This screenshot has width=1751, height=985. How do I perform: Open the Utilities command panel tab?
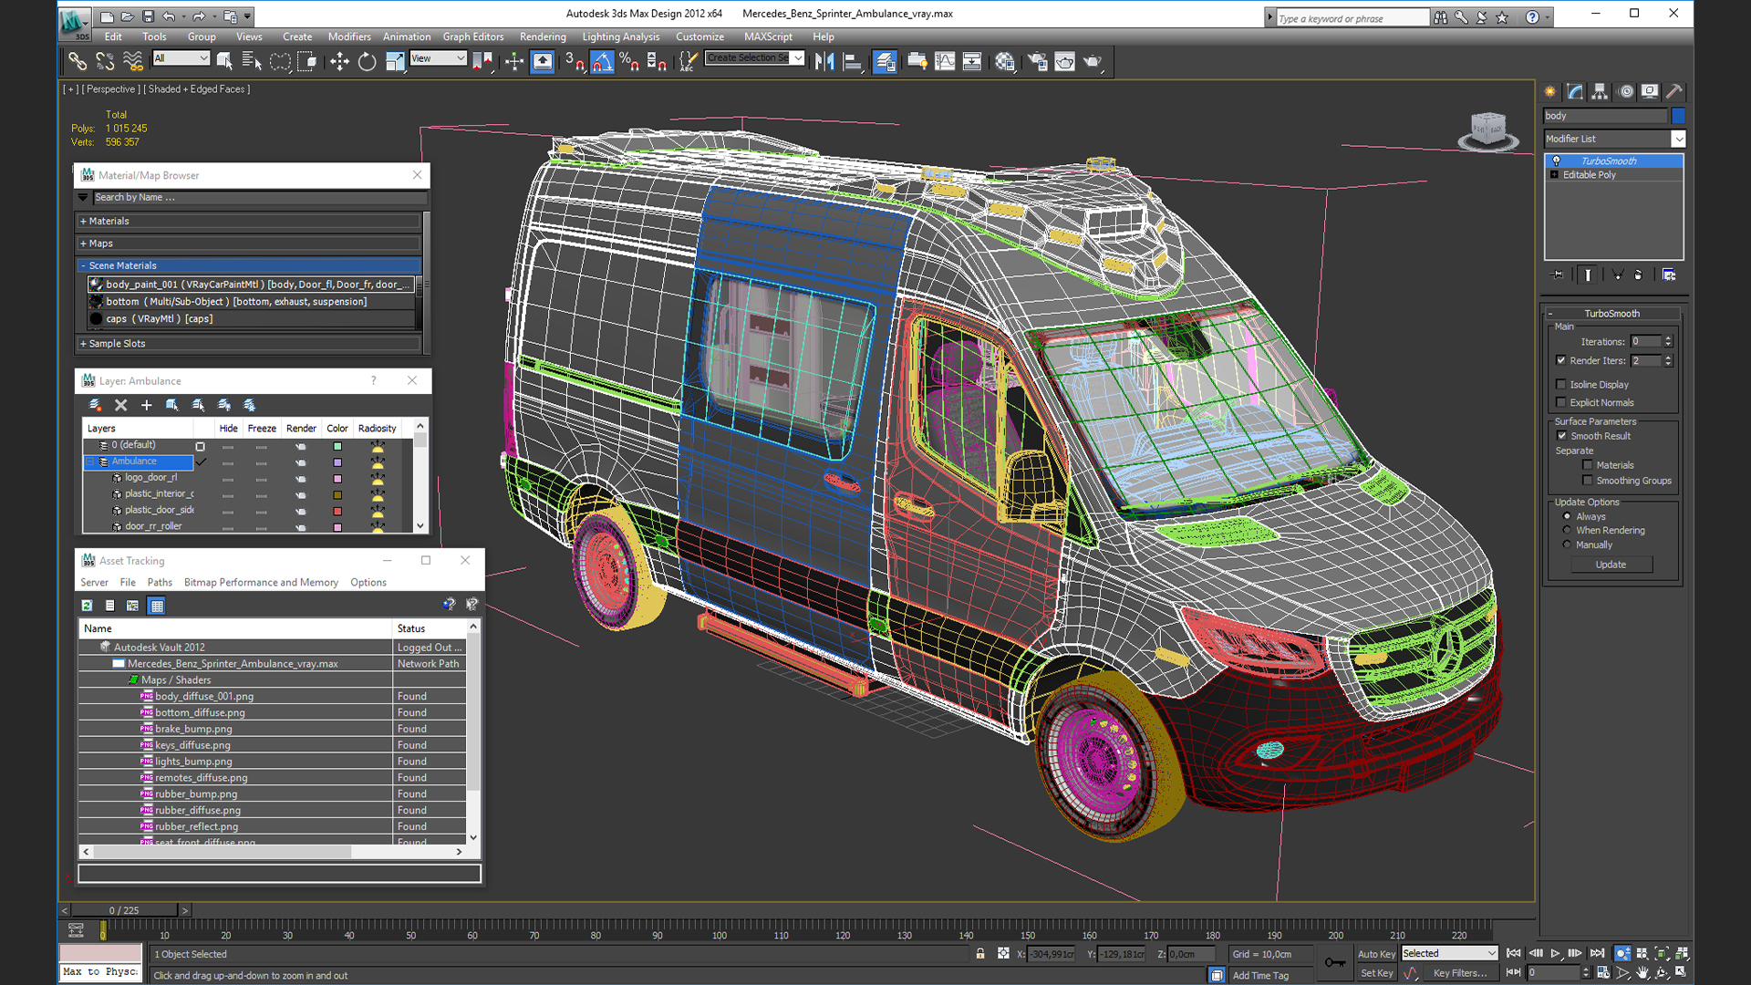point(1673,91)
